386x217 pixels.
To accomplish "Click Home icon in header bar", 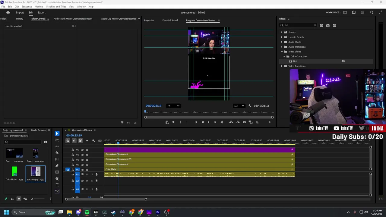I will pos(8,12).
